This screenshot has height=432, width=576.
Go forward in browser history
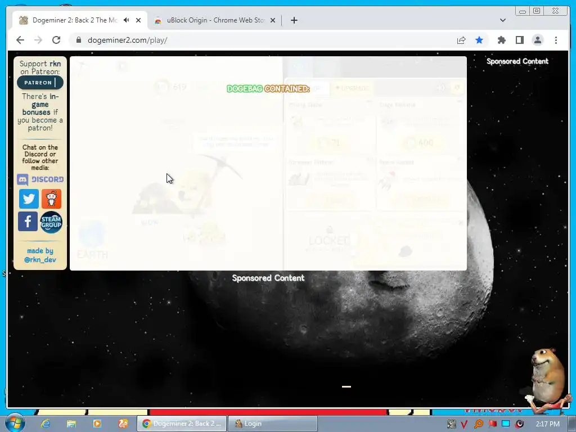point(38,40)
